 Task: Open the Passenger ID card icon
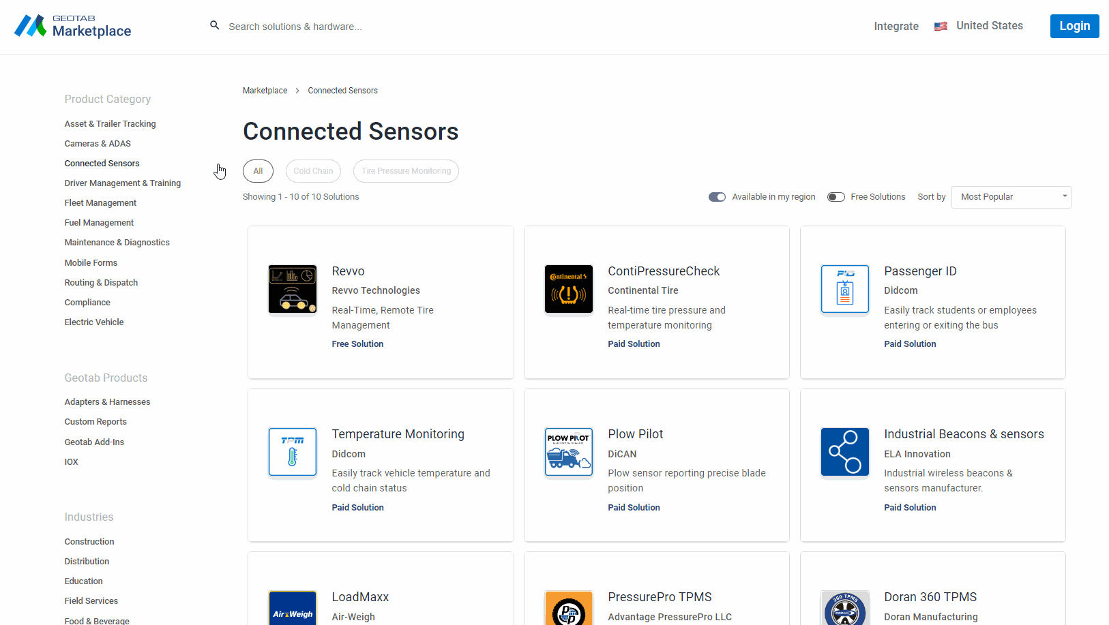844,289
